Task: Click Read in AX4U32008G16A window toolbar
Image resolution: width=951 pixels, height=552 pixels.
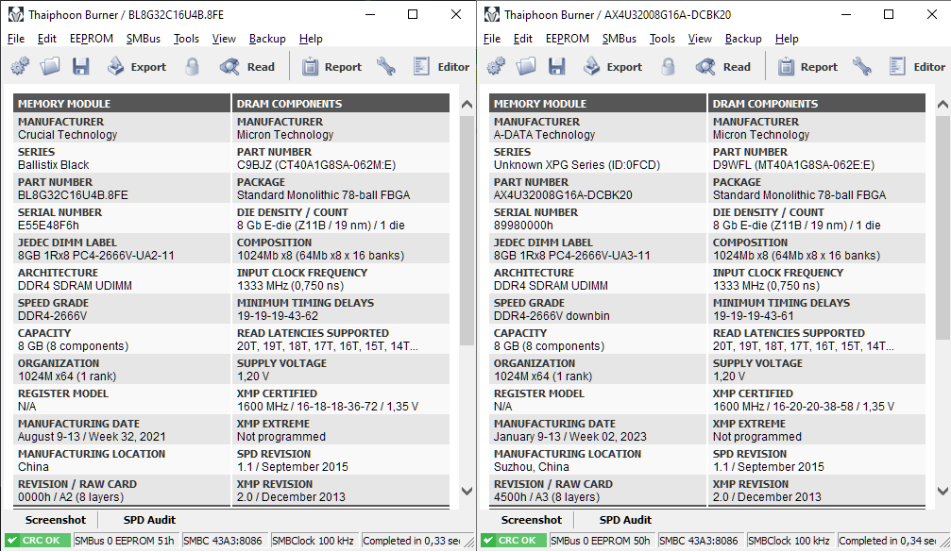Action: [x=723, y=67]
